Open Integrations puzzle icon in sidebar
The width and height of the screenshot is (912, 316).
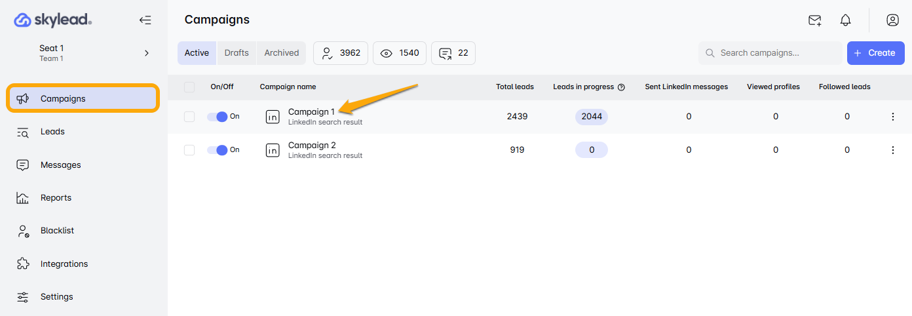pos(23,264)
